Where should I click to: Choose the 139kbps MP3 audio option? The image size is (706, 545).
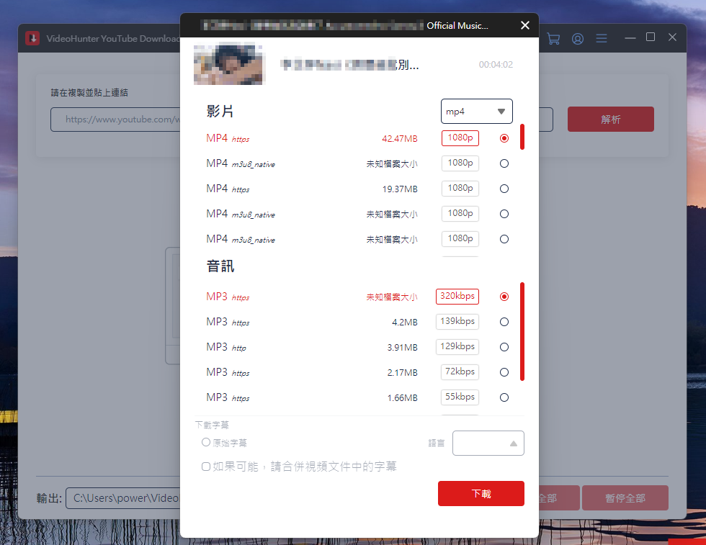[504, 322]
